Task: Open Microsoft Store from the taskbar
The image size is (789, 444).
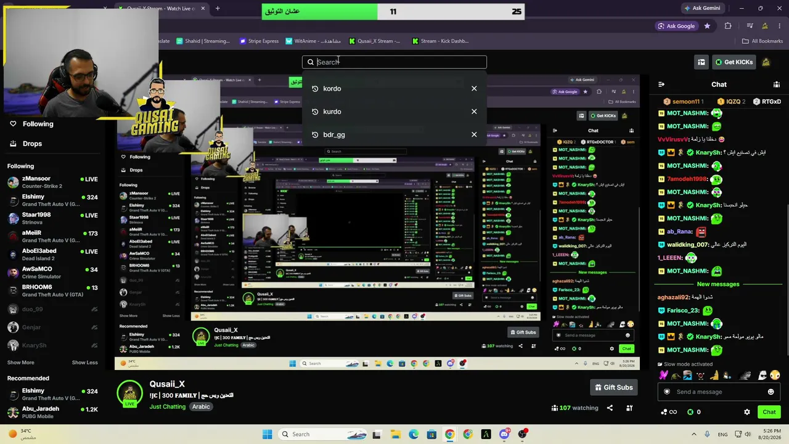Action: pos(431,434)
